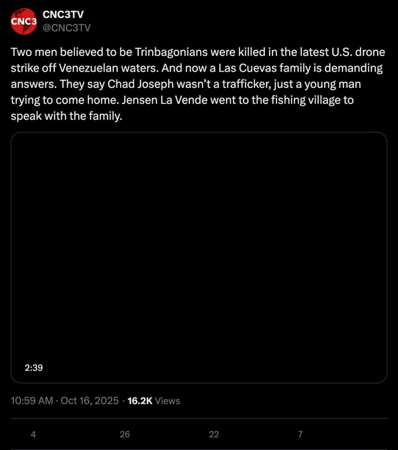Click the bookmark count showing 7
Image resolution: width=398 pixels, height=450 pixels.
click(300, 434)
